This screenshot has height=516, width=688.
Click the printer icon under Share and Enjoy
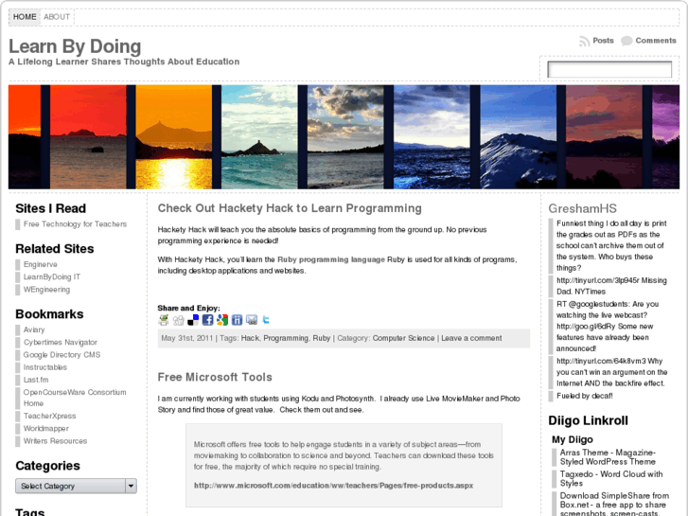pyautogui.click(x=164, y=320)
